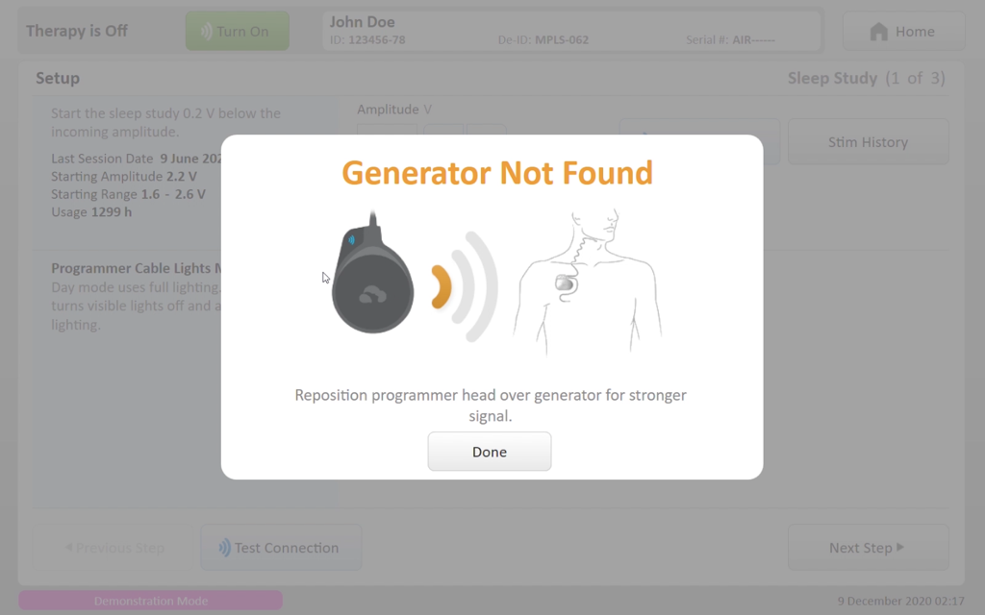Click the Generator Not Found title

coord(497,173)
